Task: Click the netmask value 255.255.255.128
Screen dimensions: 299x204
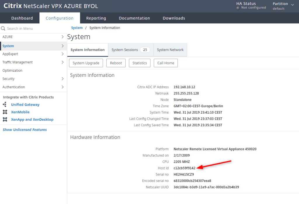Action: coord(186,93)
